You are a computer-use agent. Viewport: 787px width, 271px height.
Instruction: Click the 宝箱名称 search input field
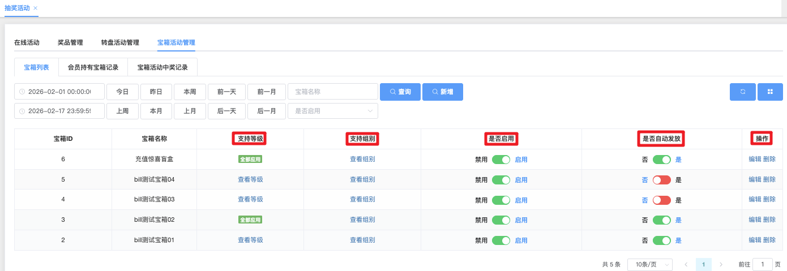(333, 92)
